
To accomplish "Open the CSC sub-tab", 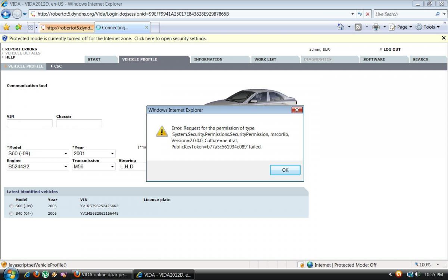I will point(56,66).
